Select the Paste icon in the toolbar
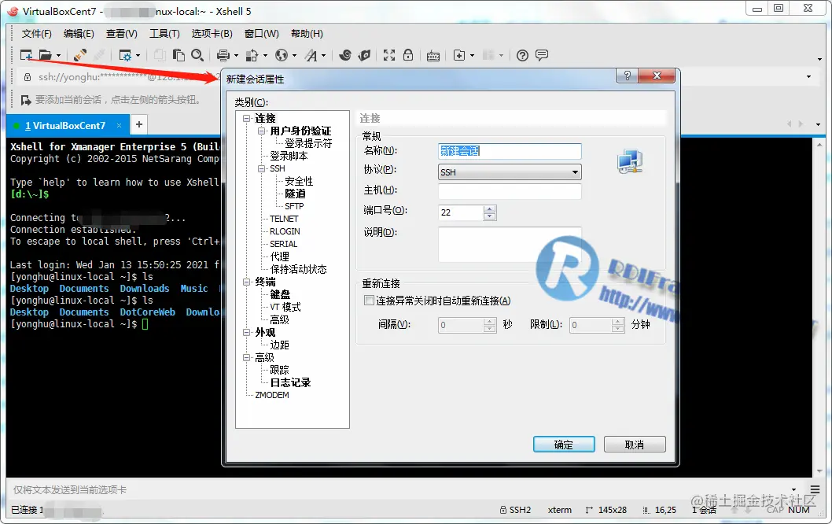 (x=179, y=55)
